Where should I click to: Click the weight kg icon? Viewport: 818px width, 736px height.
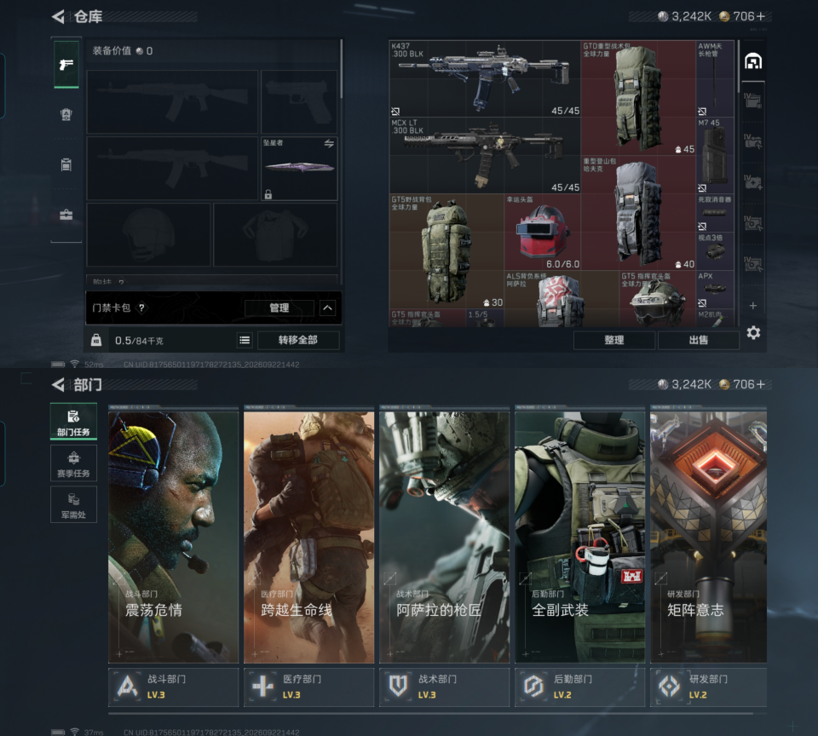96,341
